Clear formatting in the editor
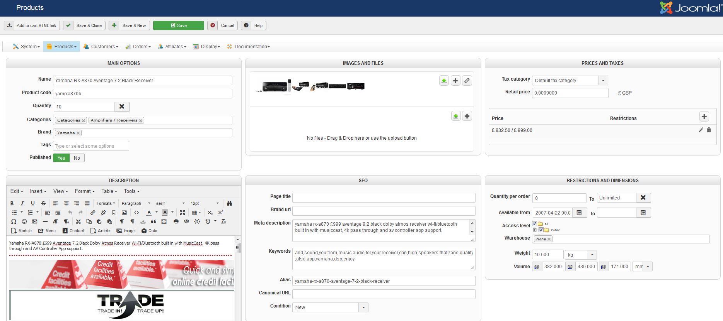 coord(223,221)
